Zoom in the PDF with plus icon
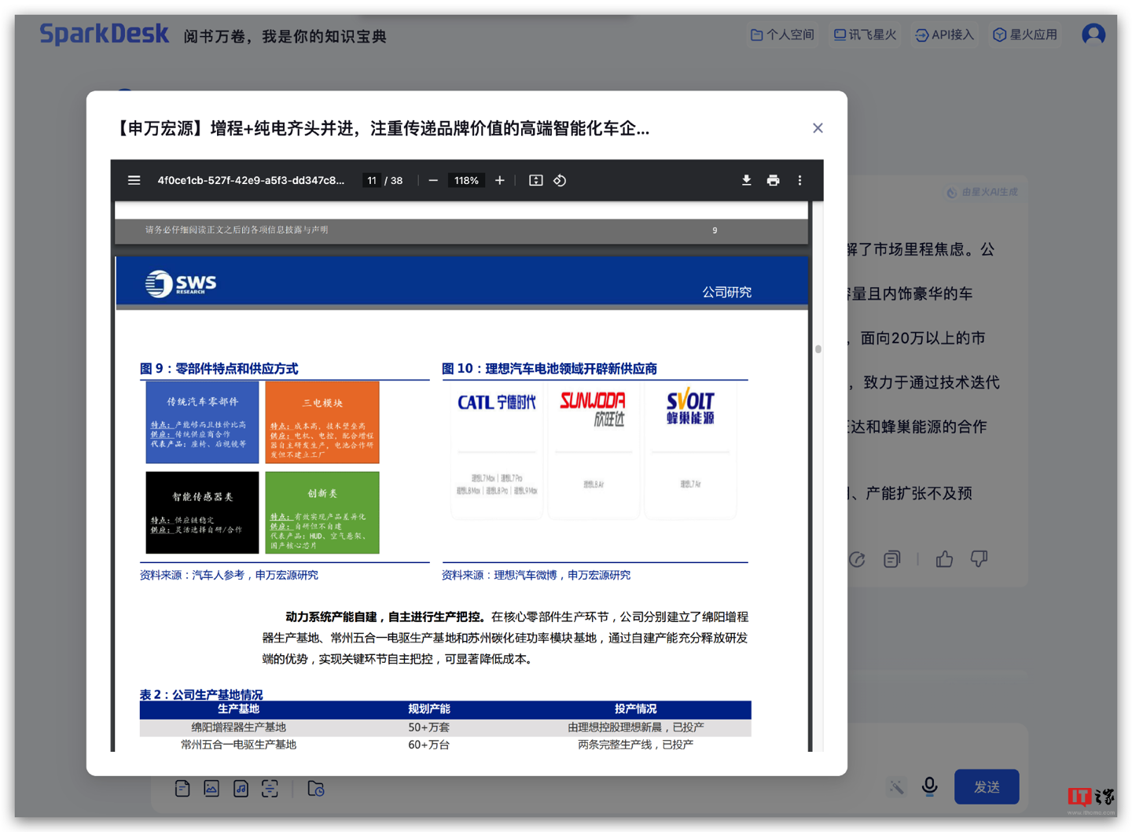The width and height of the screenshot is (1132, 832). (x=499, y=181)
